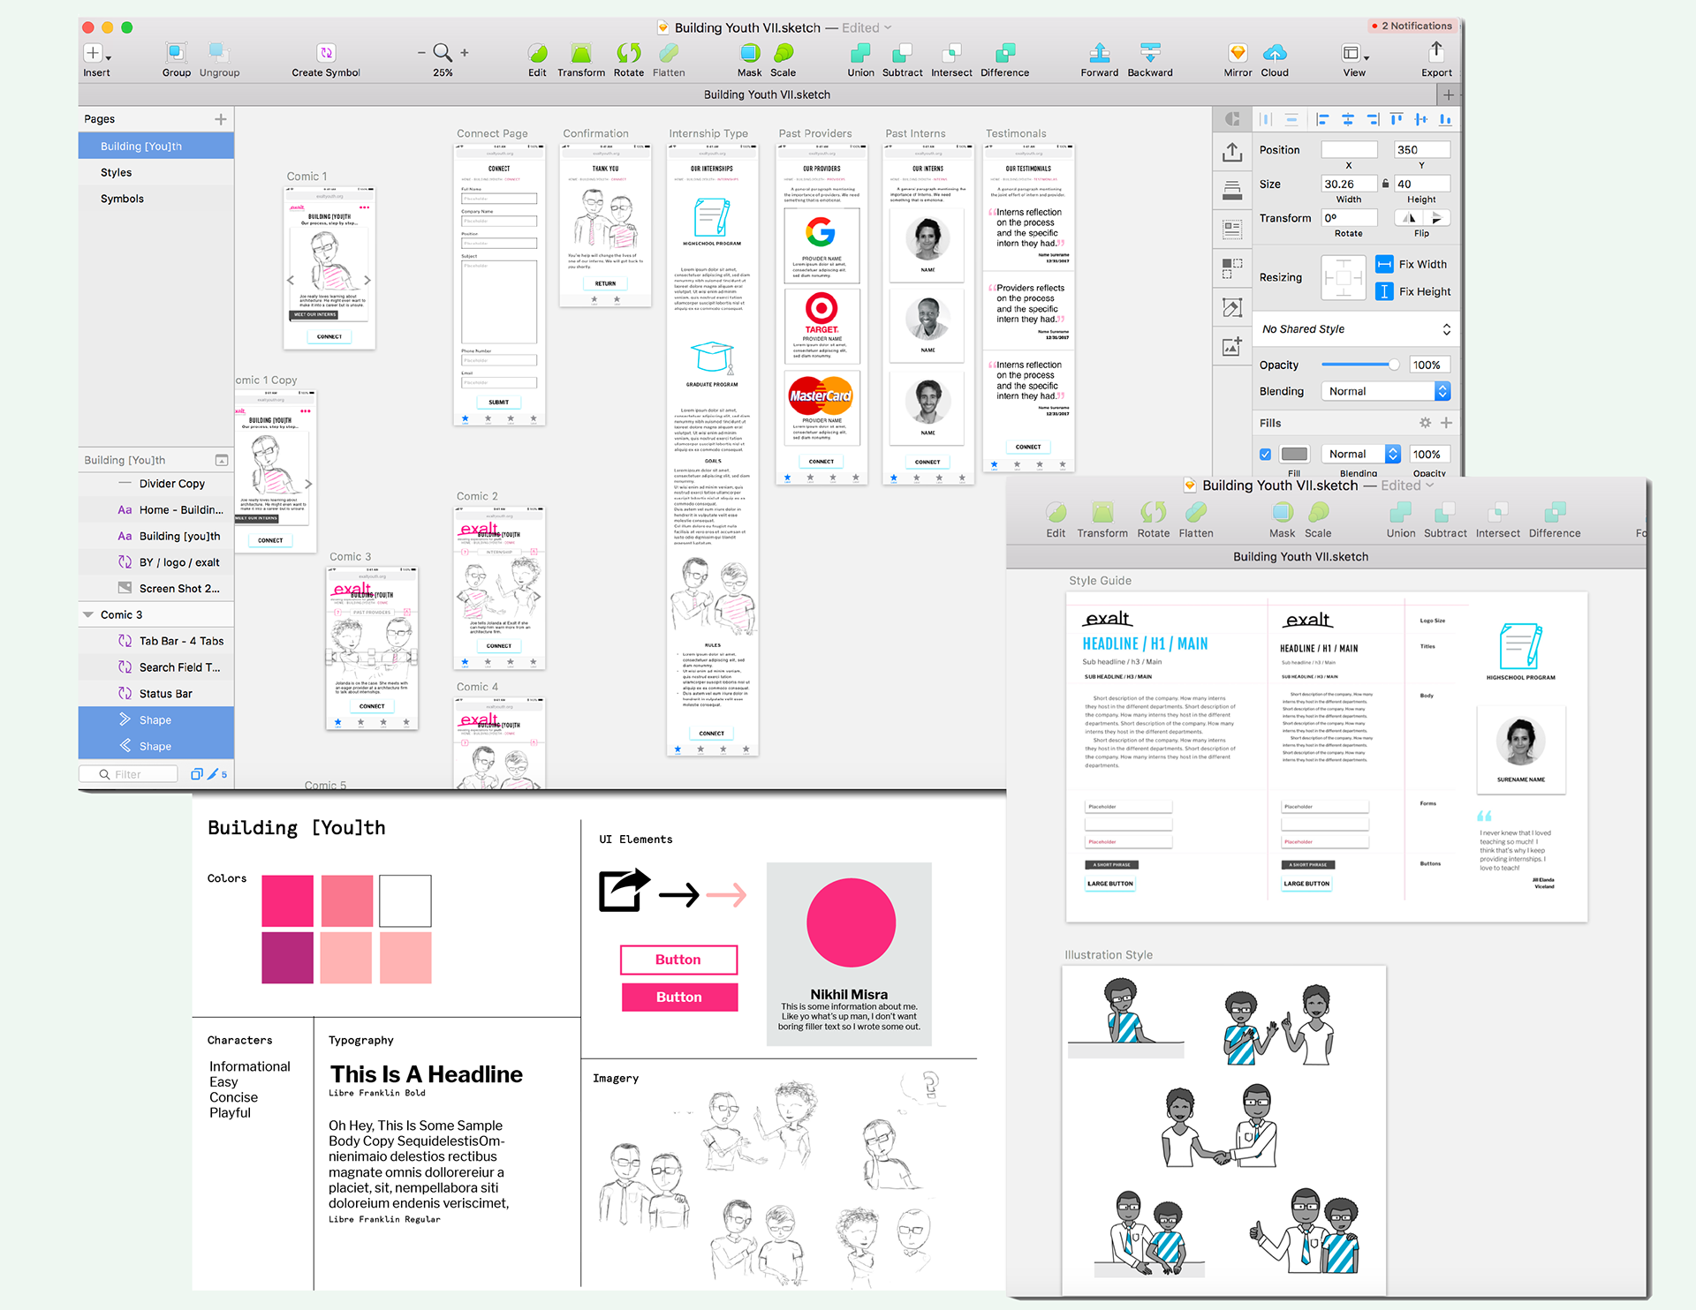Zoom out with the minus button

421,53
